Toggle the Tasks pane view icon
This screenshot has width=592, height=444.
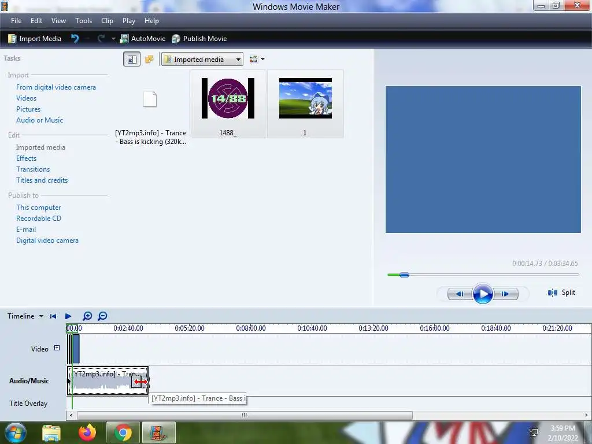coord(132,60)
